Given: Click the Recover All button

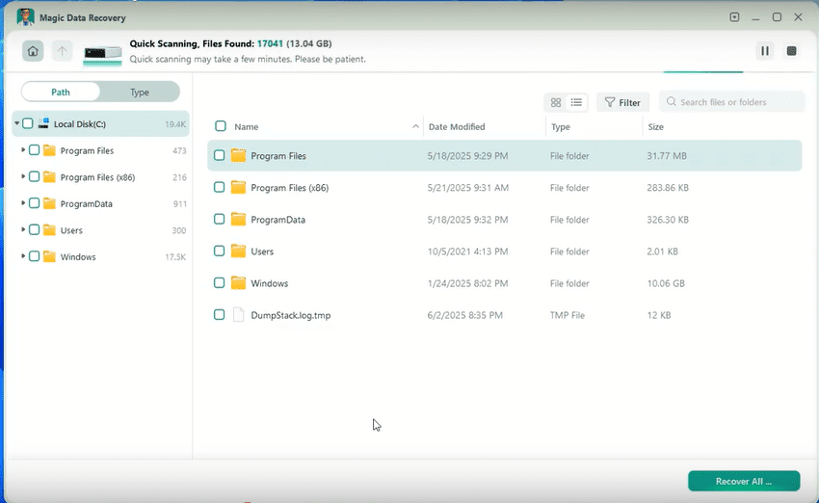Looking at the screenshot, I should [744, 481].
